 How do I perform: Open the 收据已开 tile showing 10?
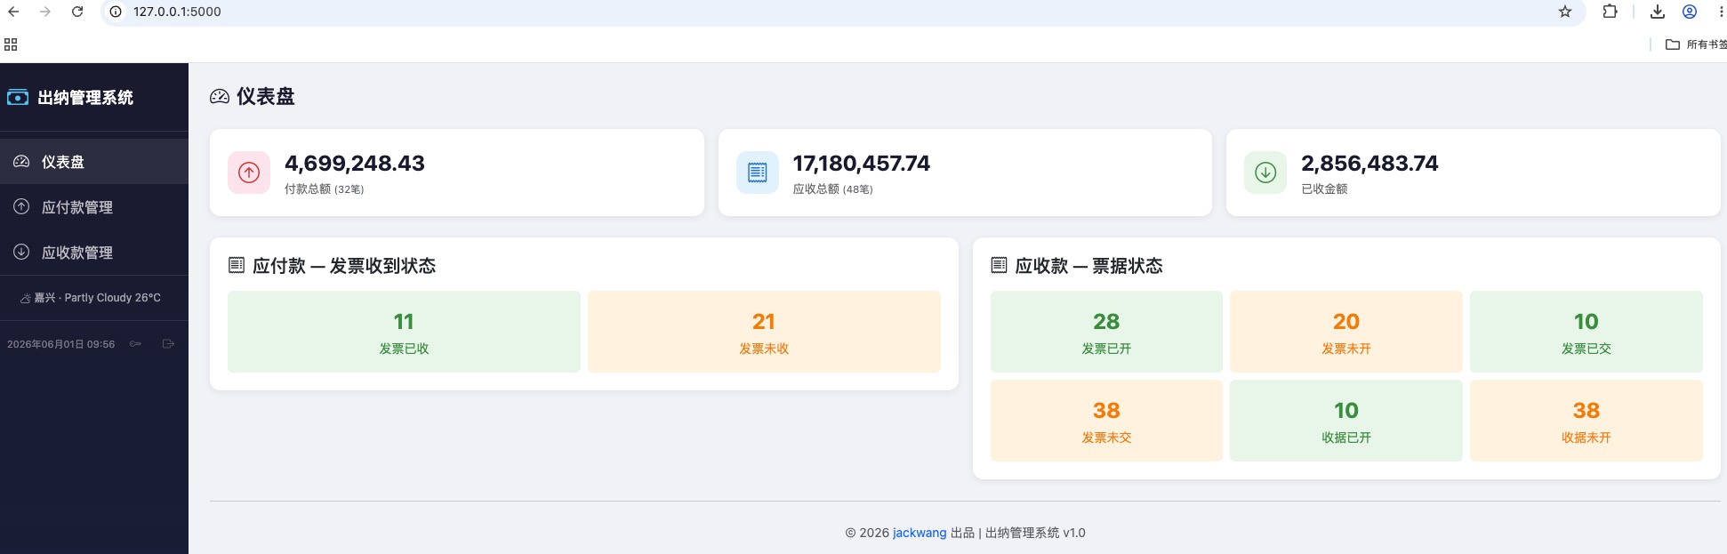pos(1346,421)
